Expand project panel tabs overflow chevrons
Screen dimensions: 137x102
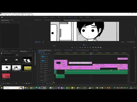coord(33,51)
